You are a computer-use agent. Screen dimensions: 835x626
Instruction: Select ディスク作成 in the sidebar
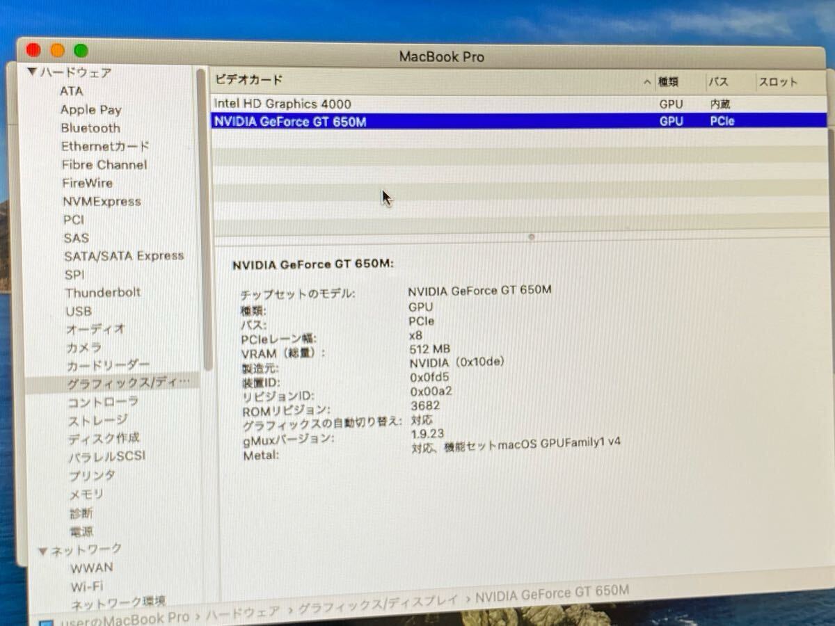104,438
